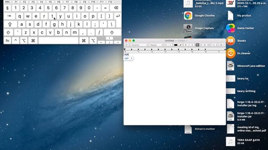The width and height of the screenshot is (268, 150).
Task: Set TextEdit alignment to justify
Action: coord(208,45)
